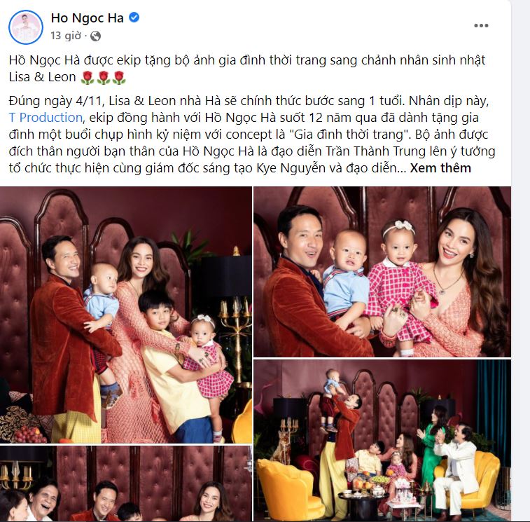Click the middle rose emoji in caption

pos(104,78)
